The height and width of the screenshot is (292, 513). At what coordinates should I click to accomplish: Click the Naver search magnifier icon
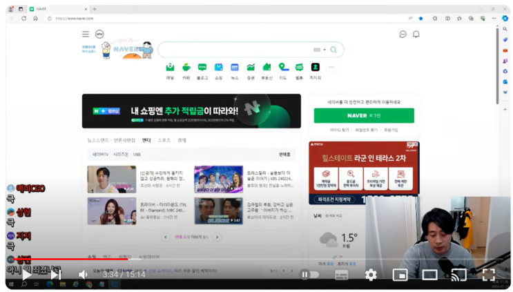333,50
